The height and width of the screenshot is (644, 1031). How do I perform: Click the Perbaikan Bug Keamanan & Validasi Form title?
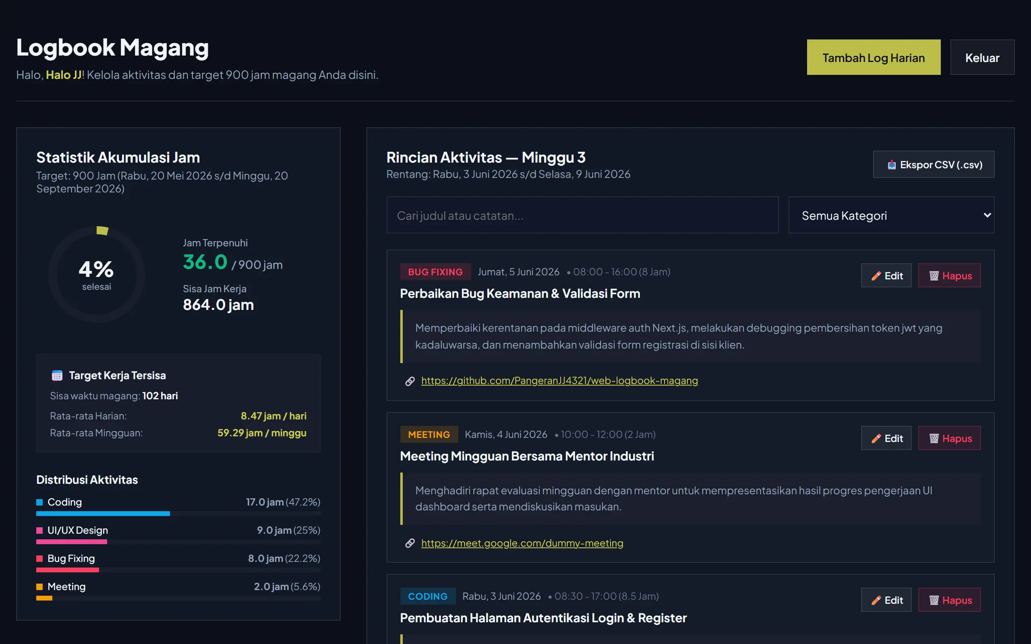tap(520, 293)
